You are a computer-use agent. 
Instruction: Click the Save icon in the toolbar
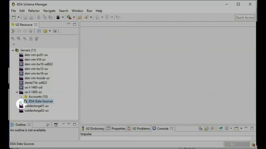click(x=25, y=17)
